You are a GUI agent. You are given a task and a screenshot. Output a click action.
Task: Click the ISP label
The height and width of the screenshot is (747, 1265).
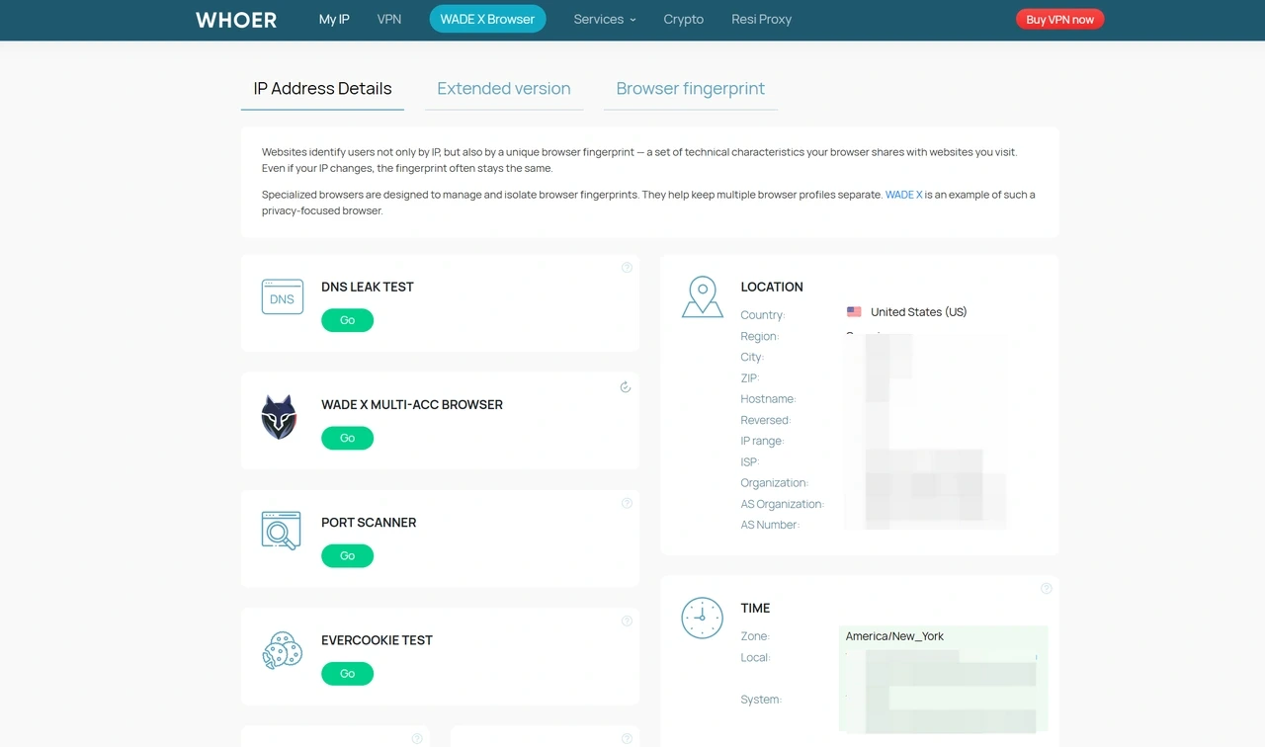click(750, 462)
